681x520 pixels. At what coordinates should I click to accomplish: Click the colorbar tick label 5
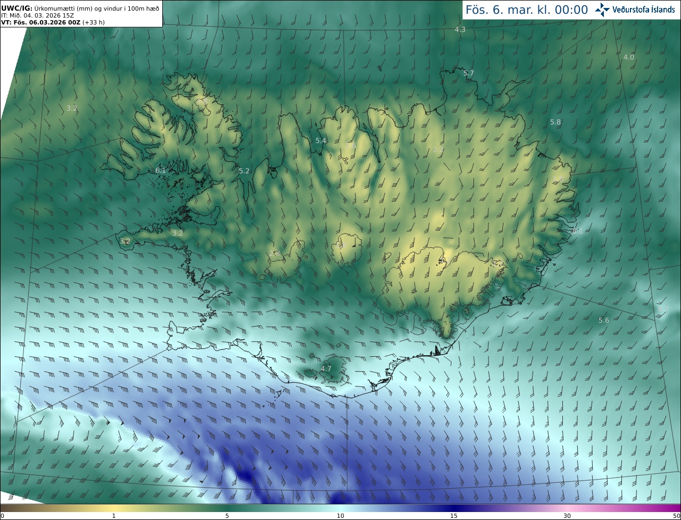click(227, 516)
